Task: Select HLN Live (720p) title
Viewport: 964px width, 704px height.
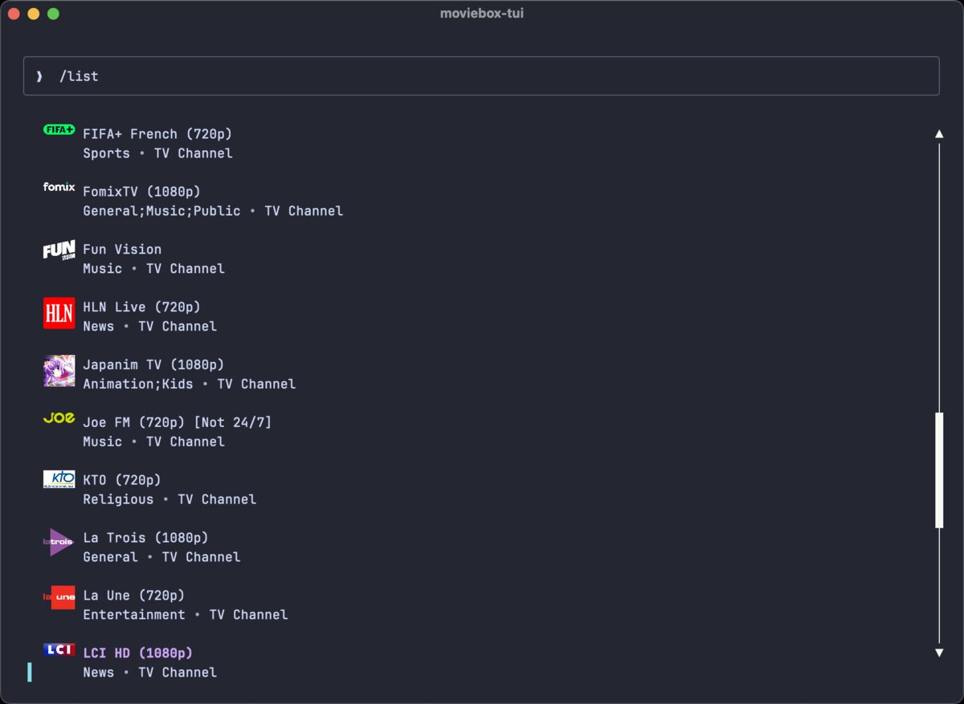Action: click(x=141, y=307)
